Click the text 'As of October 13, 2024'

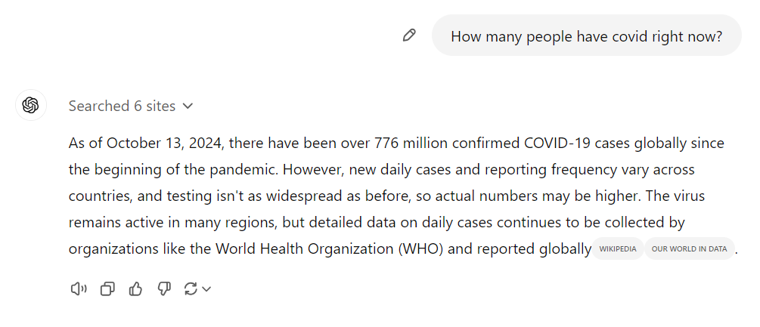pyautogui.click(x=147, y=143)
